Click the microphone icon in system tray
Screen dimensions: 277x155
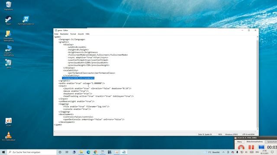tap(237, 152)
